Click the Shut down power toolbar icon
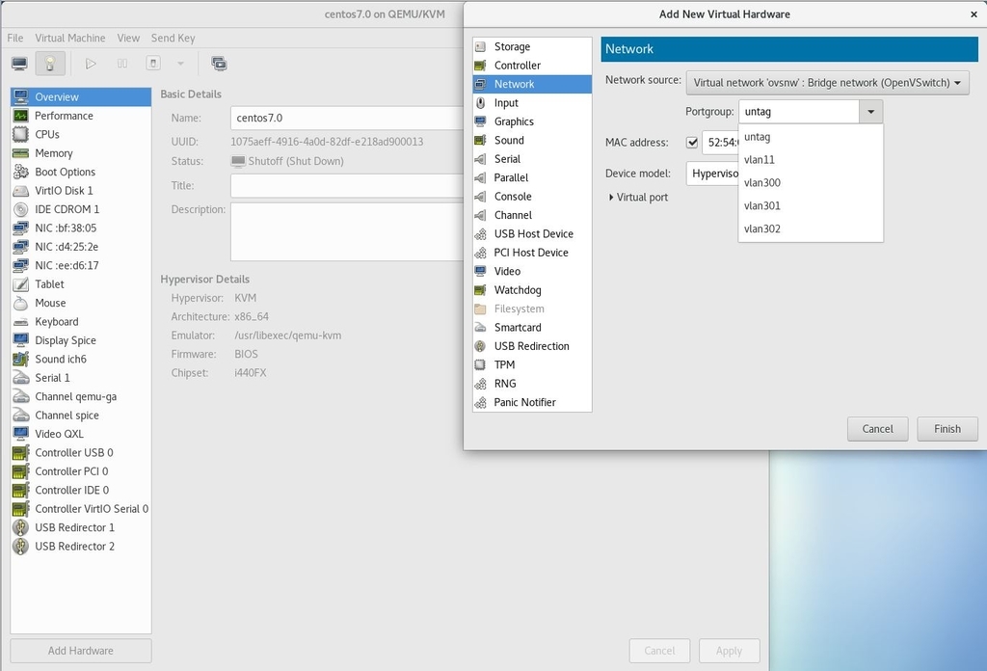Screen dimensions: 987x671 [x=153, y=64]
